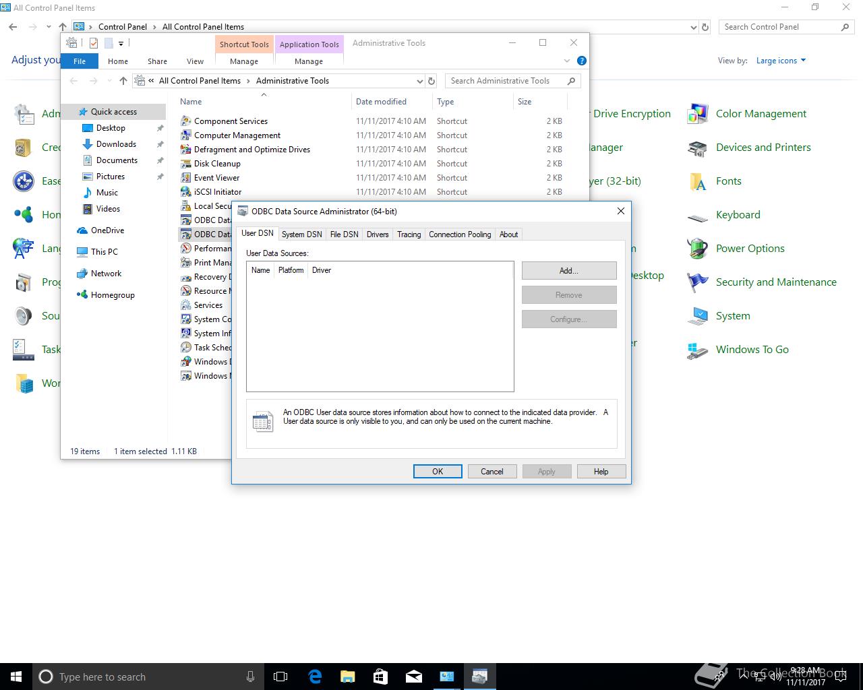Switch to Connection Pooling tab
The width and height of the screenshot is (863, 690).
460,234
